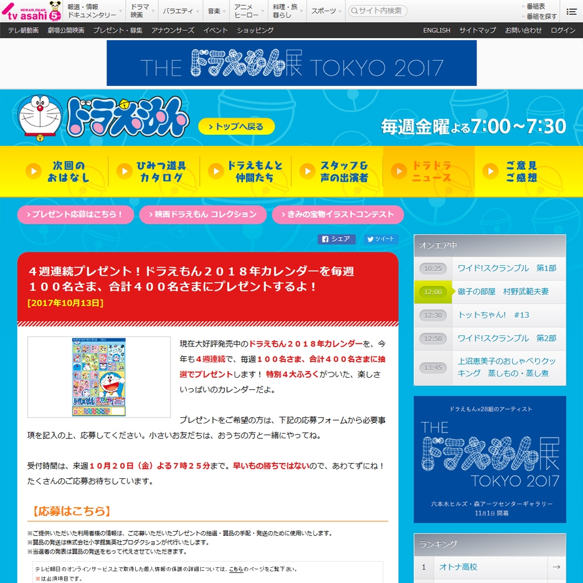This screenshot has height=583, width=583.
Task: Click きみの宝物イラストコンテスト pink button
Action: [338, 215]
